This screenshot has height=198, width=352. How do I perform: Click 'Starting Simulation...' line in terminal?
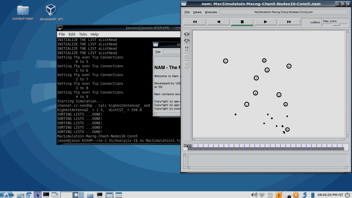point(80,101)
